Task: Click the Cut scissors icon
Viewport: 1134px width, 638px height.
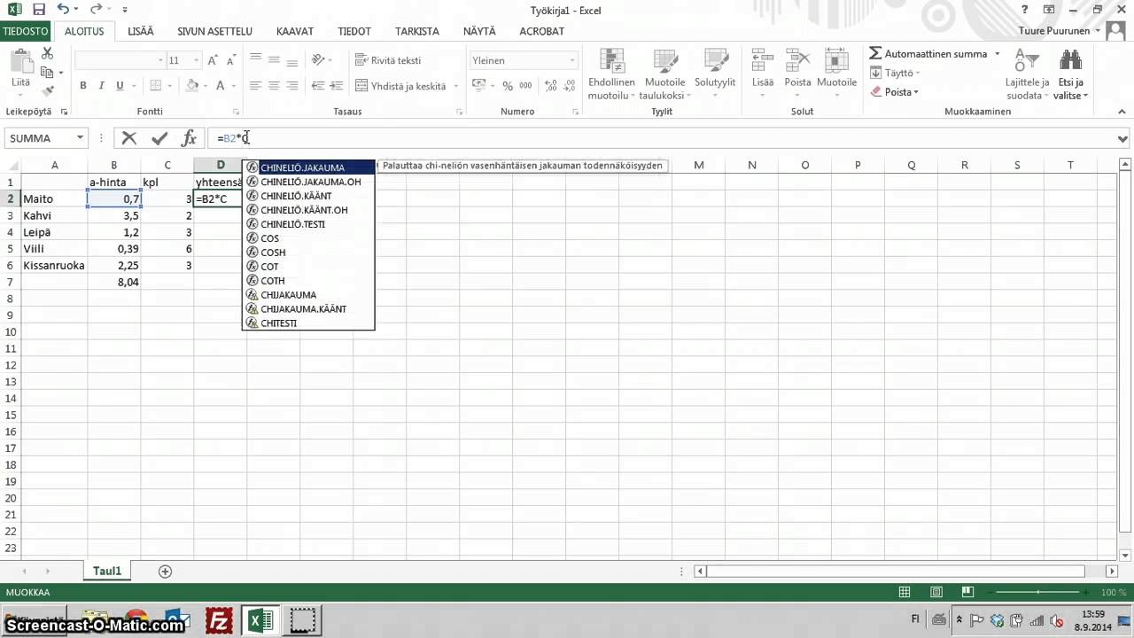Action: pos(48,54)
